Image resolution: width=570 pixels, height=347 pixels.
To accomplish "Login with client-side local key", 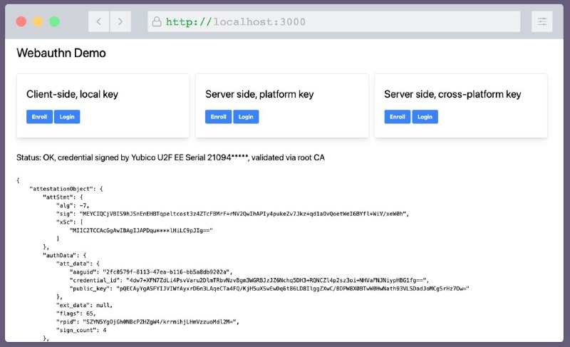I will click(67, 117).
